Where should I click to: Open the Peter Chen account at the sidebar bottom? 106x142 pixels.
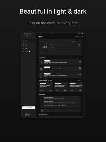(x=29, y=115)
